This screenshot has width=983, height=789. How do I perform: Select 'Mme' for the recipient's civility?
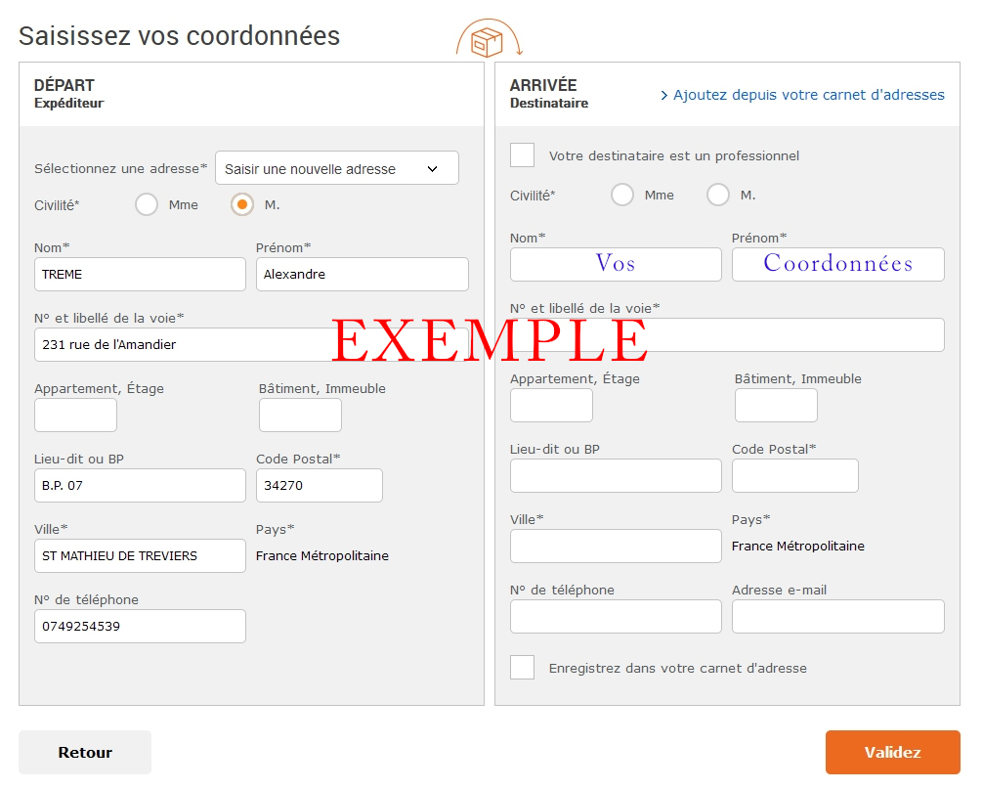[622, 195]
